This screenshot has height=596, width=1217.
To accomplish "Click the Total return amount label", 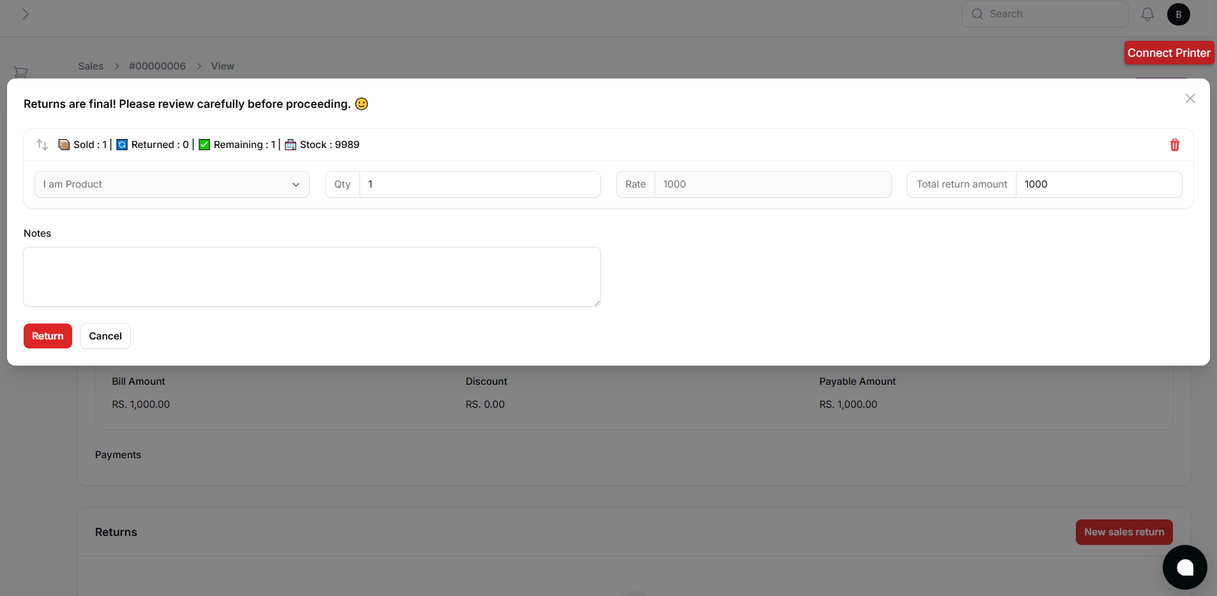I will [962, 184].
